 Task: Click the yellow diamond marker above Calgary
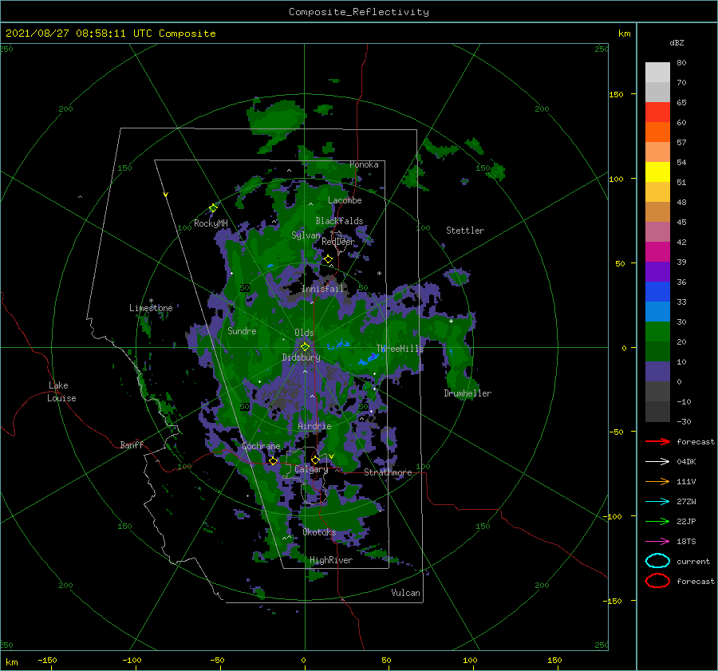[315, 460]
